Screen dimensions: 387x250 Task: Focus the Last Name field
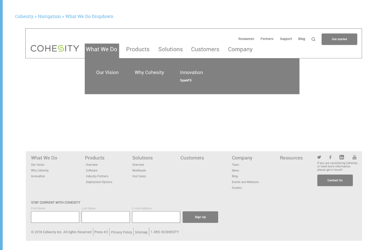[x=106, y=217]
